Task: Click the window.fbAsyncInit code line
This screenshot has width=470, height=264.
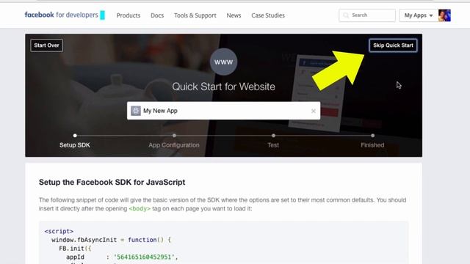Action: 111,240
